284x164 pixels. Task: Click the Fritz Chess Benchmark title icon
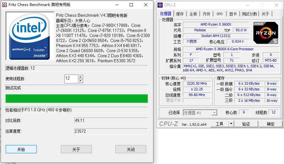(x=4, y=5)
